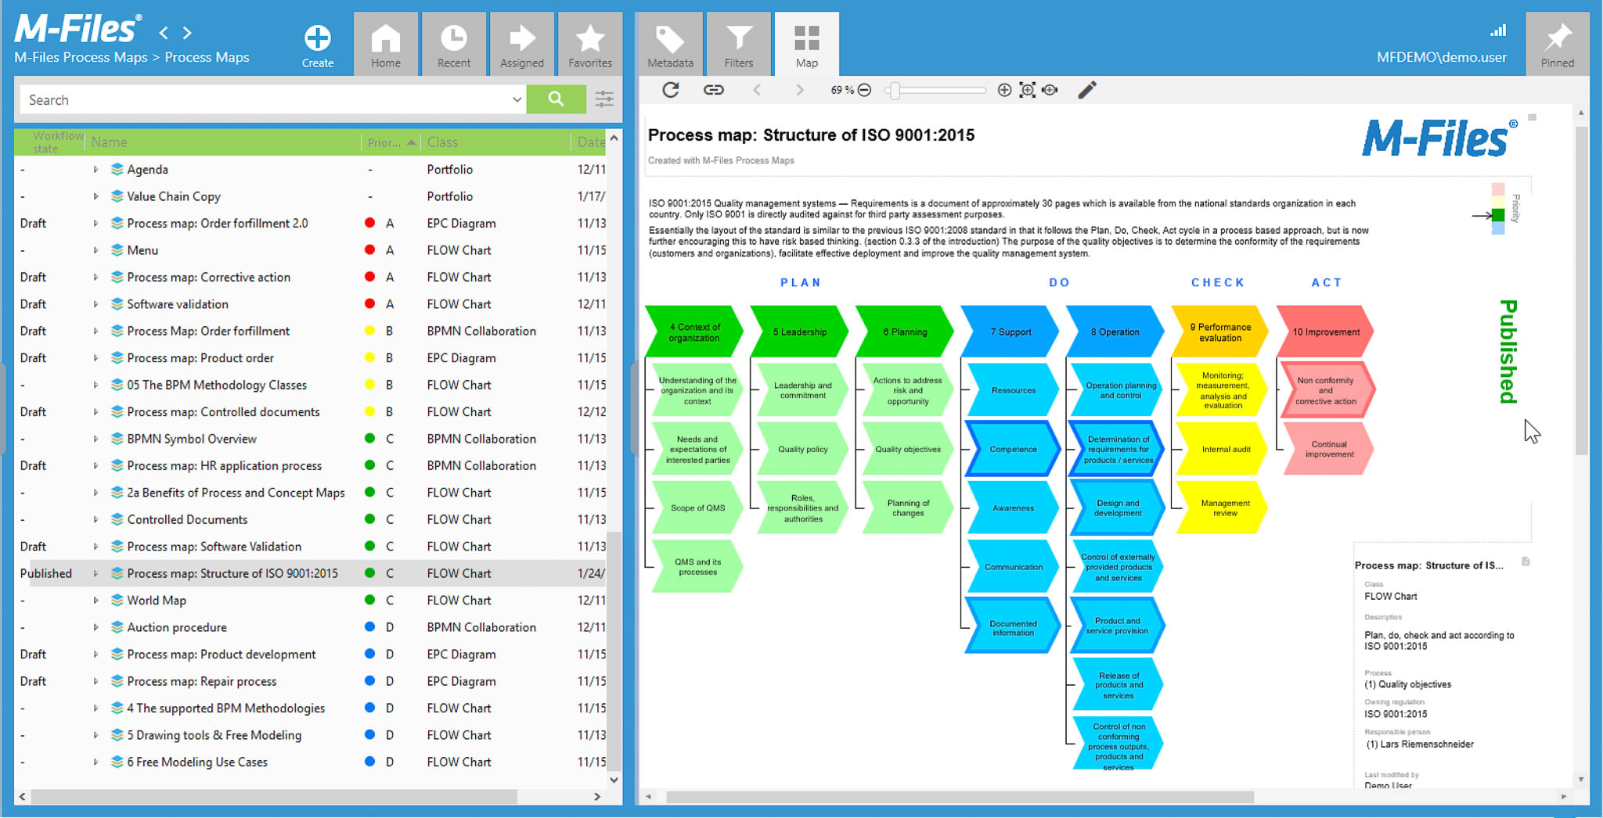This screenshot has height=818, width=1603.
Task: Expand the Agenda row
Action: [95, 170]
